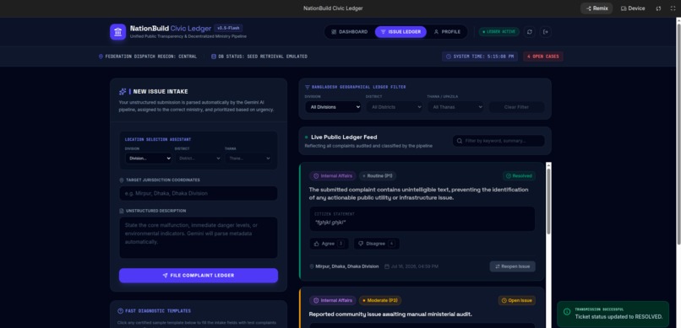Viewport: 681px width, 328px height.
Task: Click the system time clock badge
Action: click(480, 56)
